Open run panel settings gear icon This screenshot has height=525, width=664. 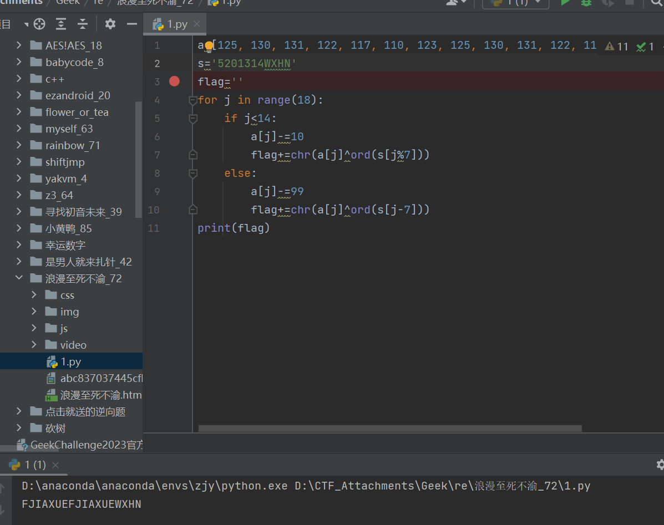(660, 465)
